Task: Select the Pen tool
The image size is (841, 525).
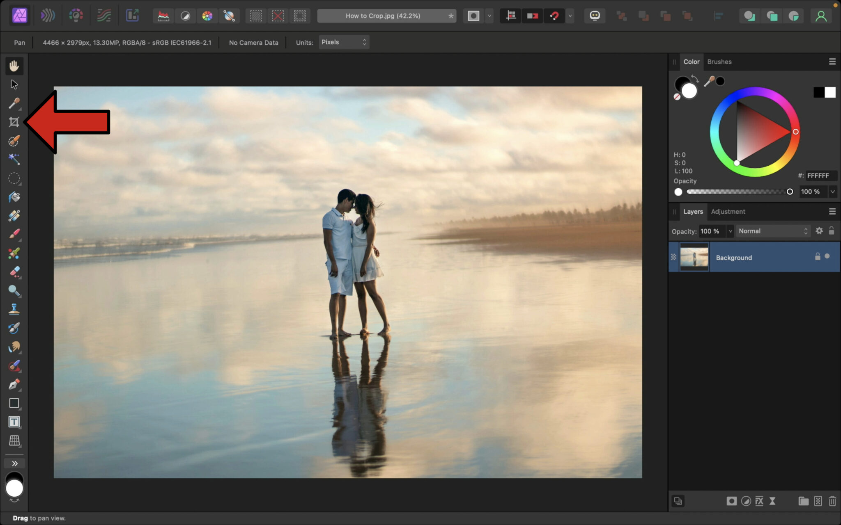Action: (14, 384)
